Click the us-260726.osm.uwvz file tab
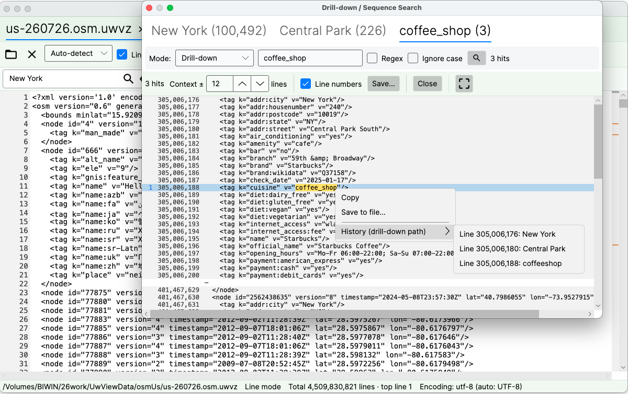The height and width of the screenshot is (394, 628). pyautogui.click(x=68, y=29)
